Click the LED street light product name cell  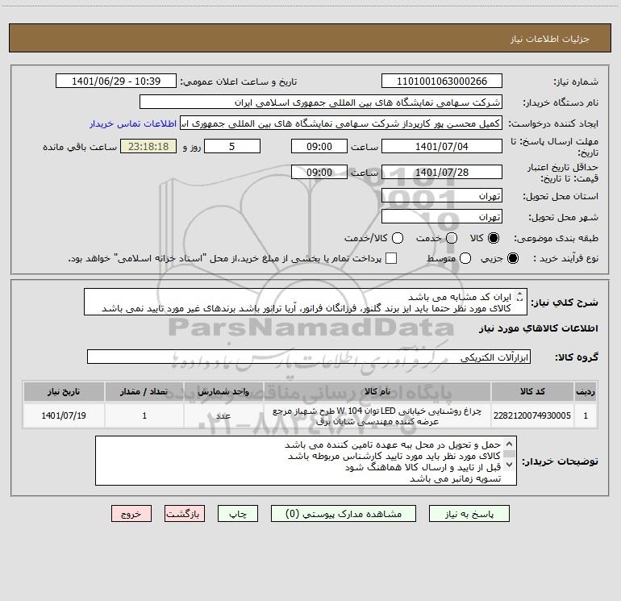click(x=377, y=415)
